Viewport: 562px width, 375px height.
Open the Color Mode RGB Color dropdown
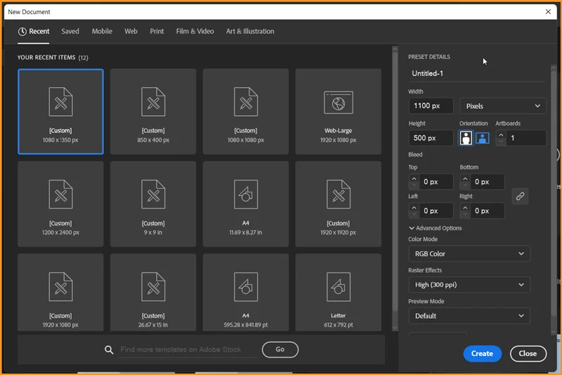coord(469,254)
